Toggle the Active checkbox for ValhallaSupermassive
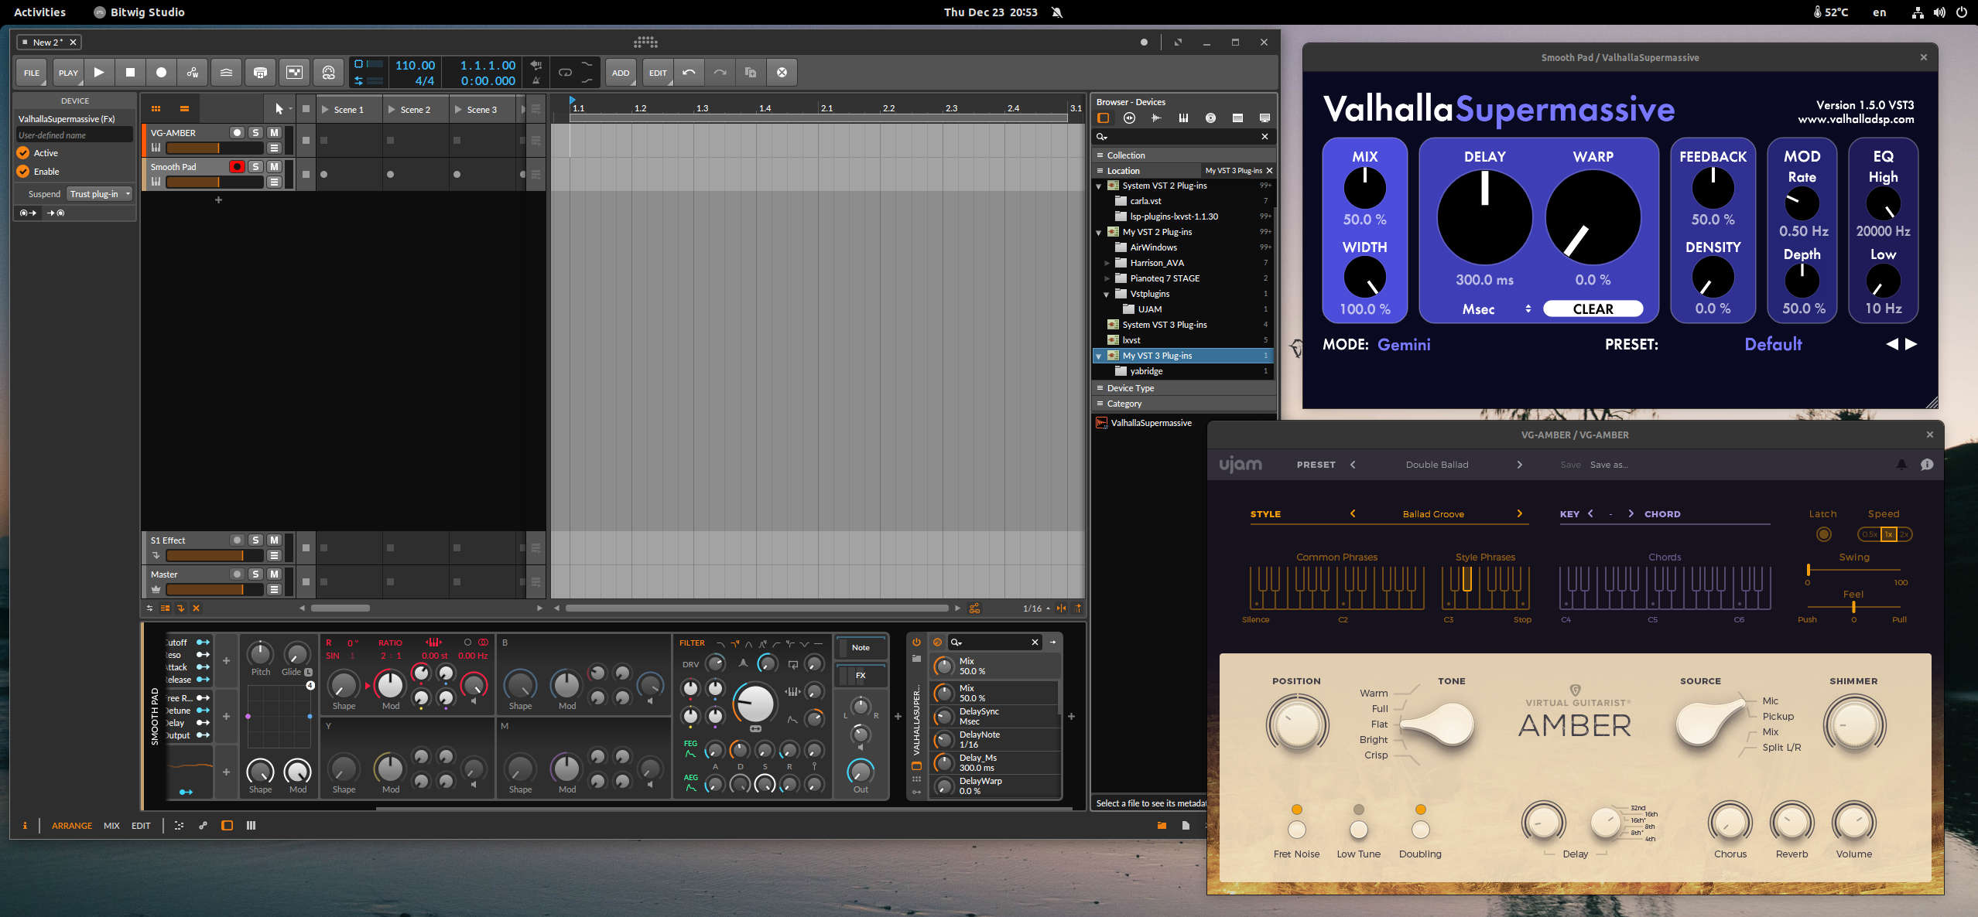Viewport: 1978px width, 917px height. (23, 153)
